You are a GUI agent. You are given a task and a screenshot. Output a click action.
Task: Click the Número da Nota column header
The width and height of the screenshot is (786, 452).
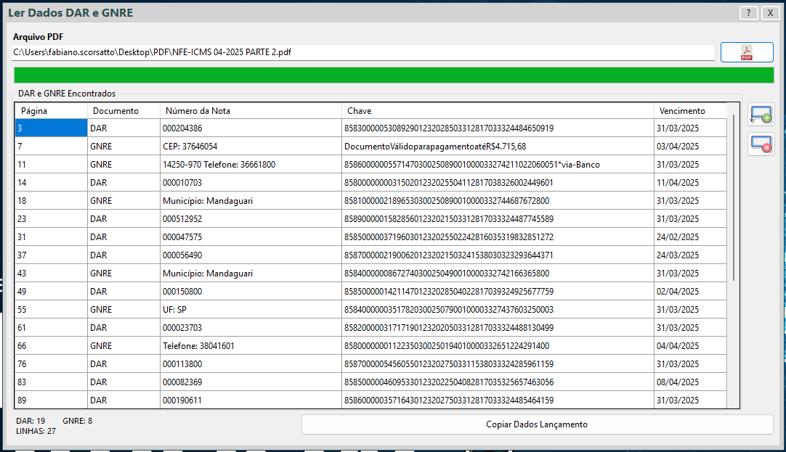pos(251,111)
